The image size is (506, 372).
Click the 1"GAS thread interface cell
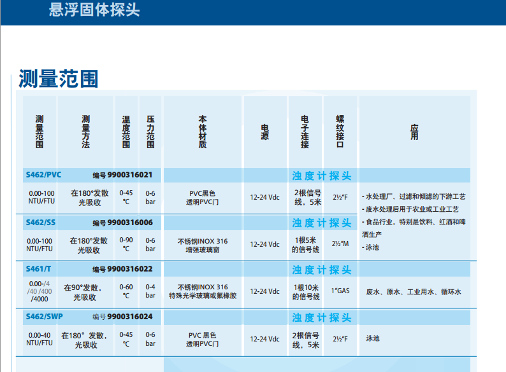(340, 292)
